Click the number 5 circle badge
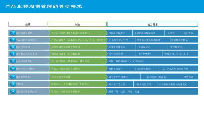 click(13, 61)
